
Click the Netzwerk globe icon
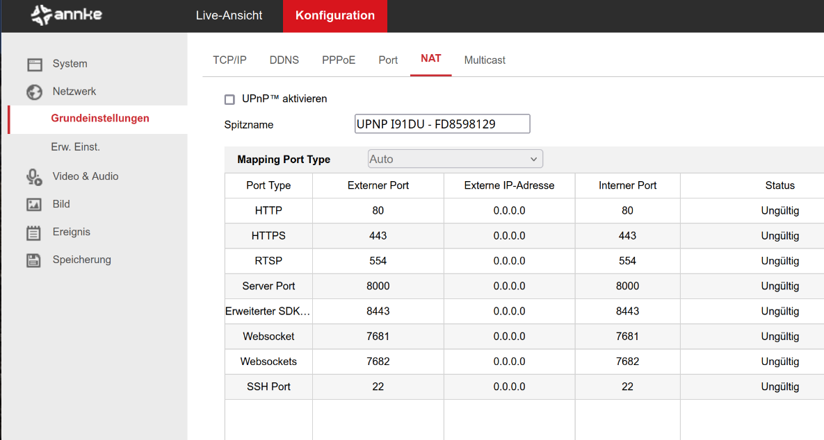(x=35, y=92)
